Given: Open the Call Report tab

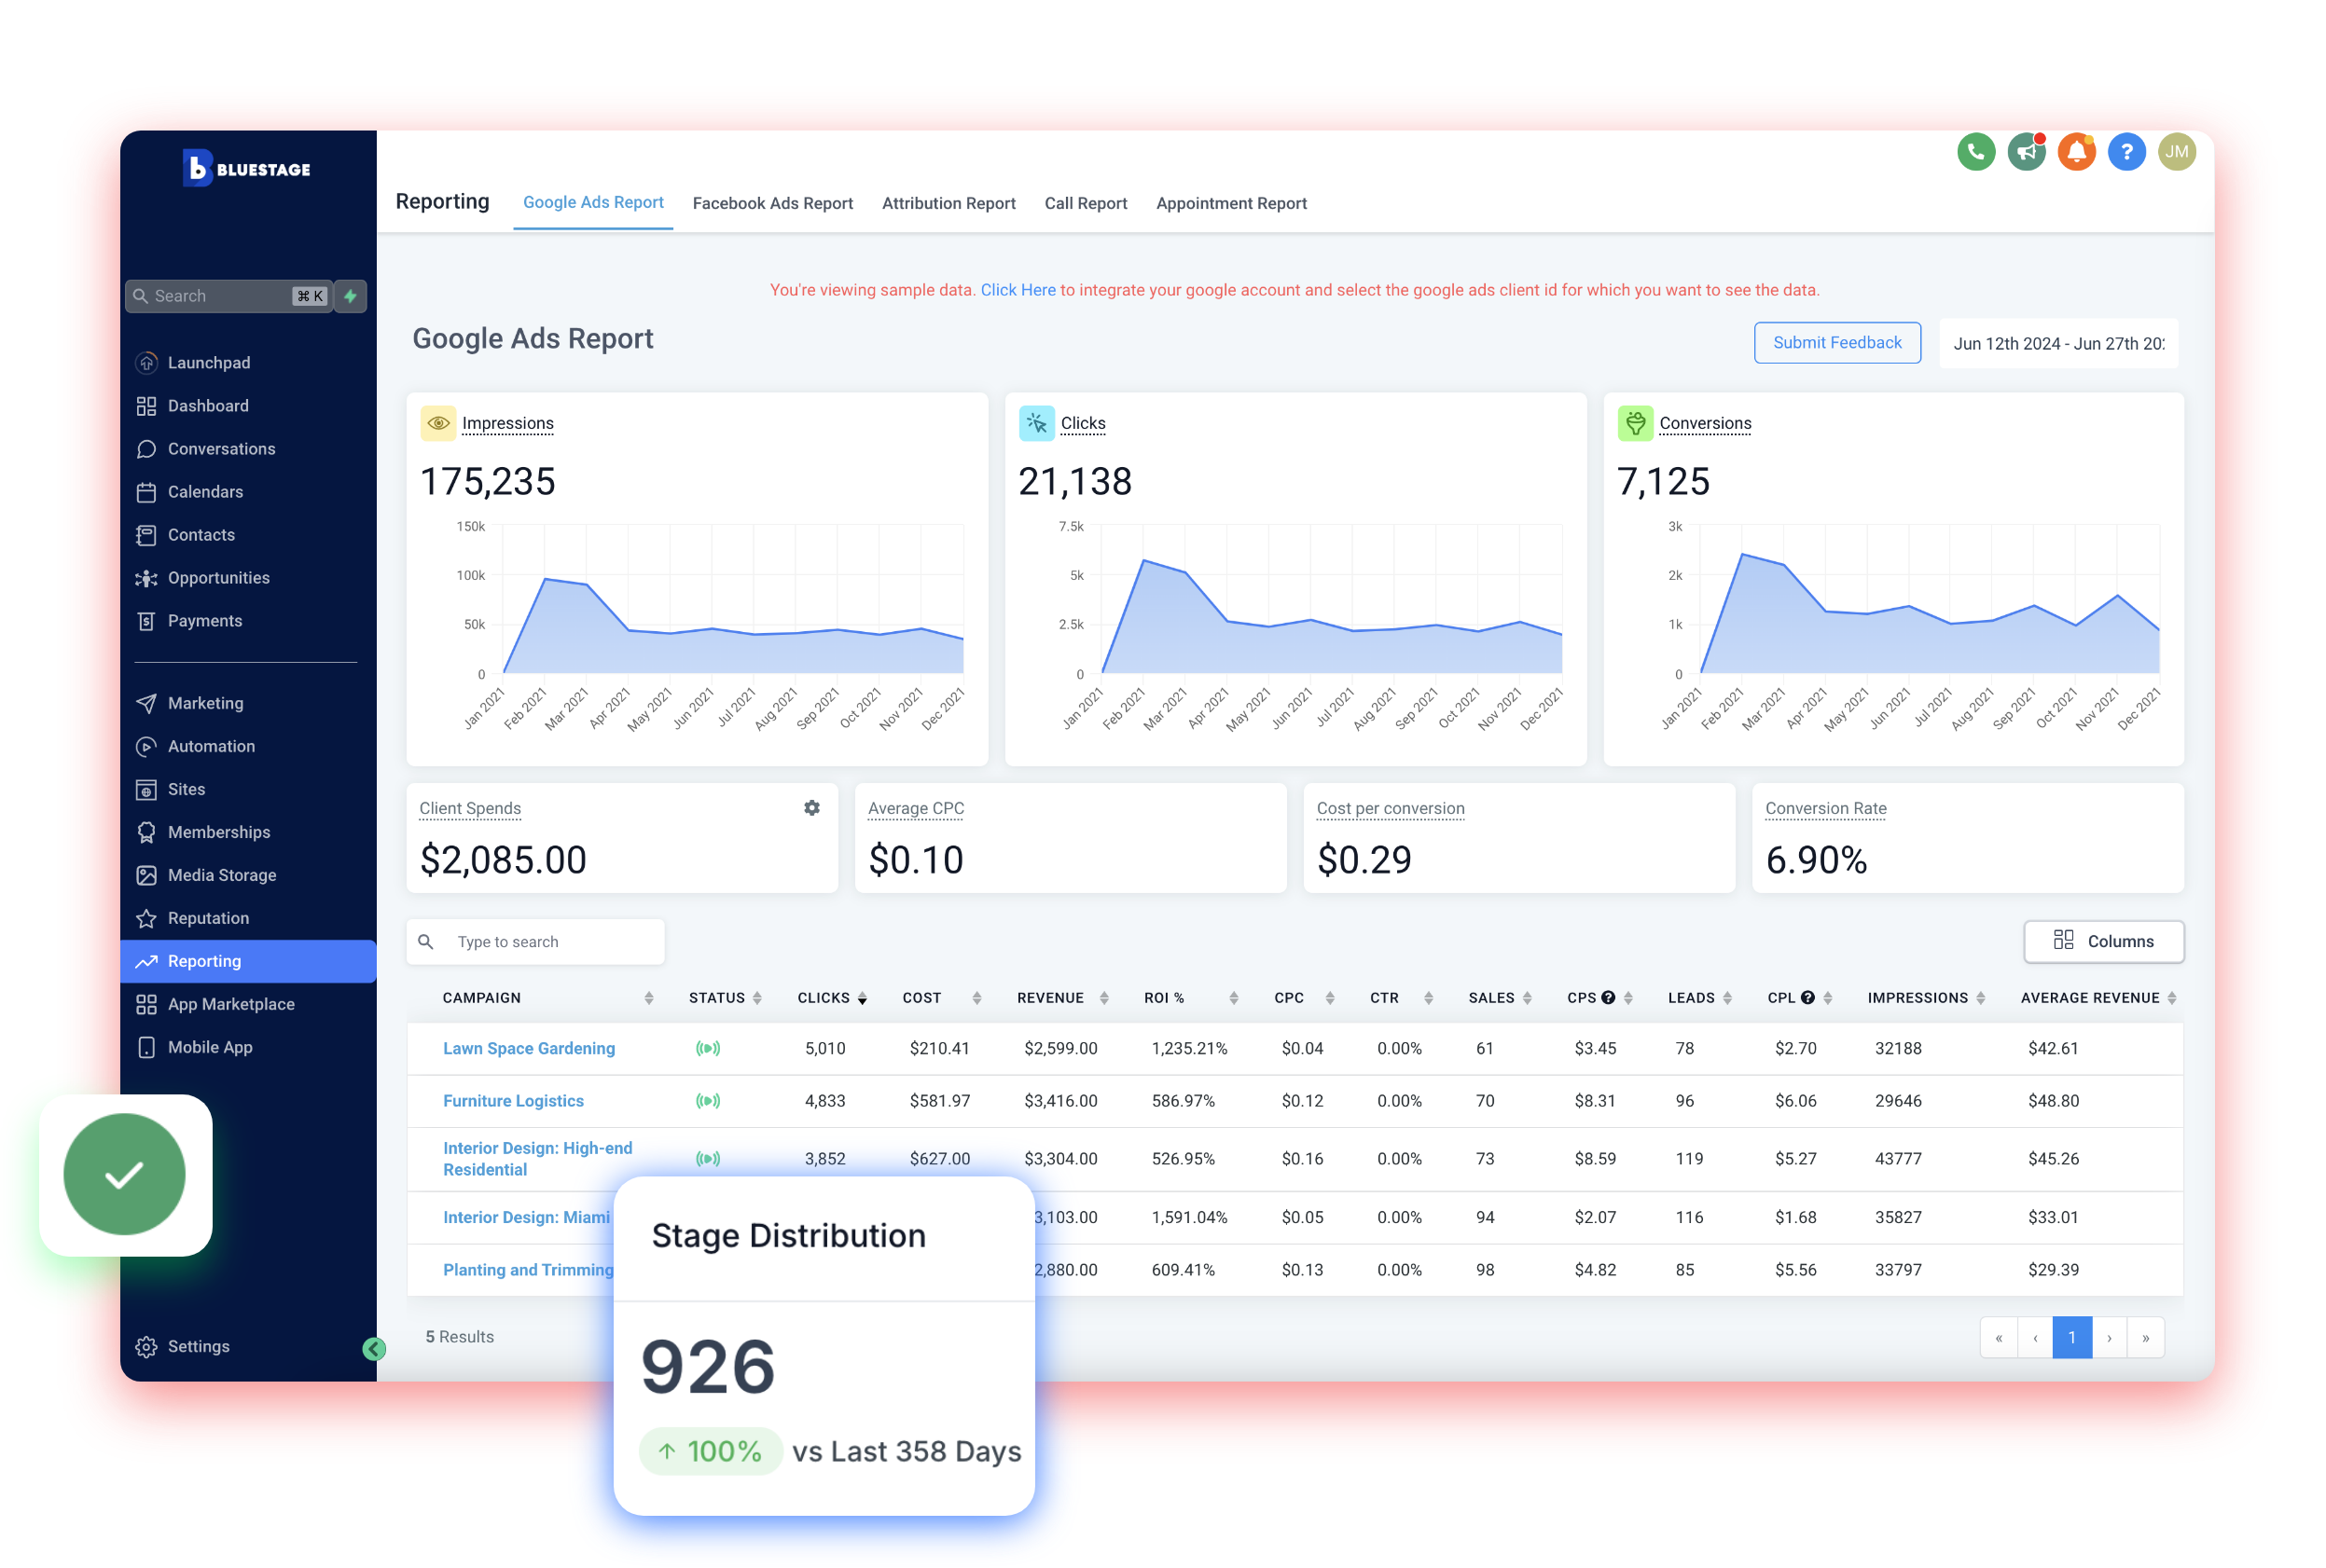Looking at the screenshot, I should pyautogui.click(x=1086, y=203).
